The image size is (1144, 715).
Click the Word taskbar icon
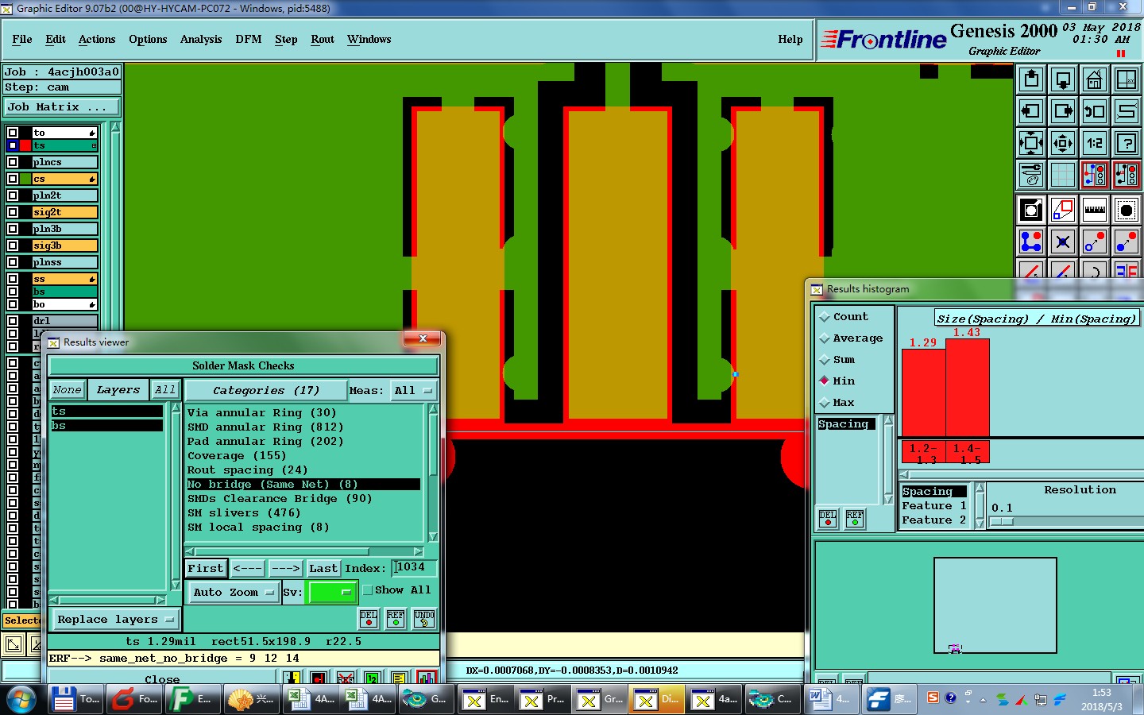pyautogui.click(x=831, y=699)
